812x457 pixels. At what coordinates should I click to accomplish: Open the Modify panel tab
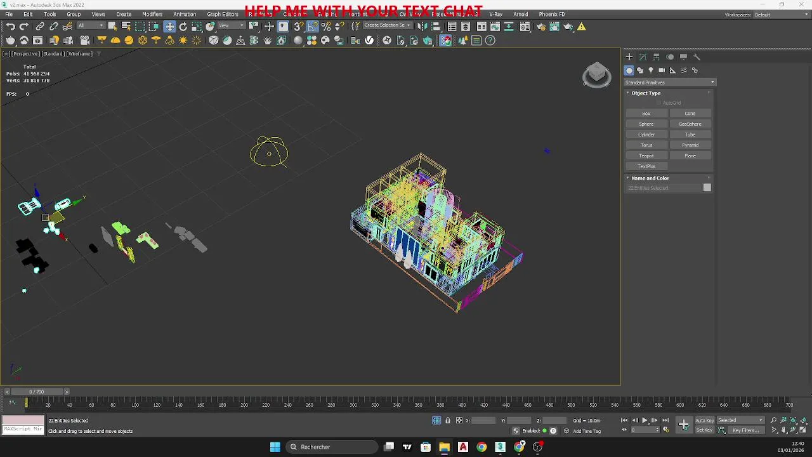pos(643,56)
